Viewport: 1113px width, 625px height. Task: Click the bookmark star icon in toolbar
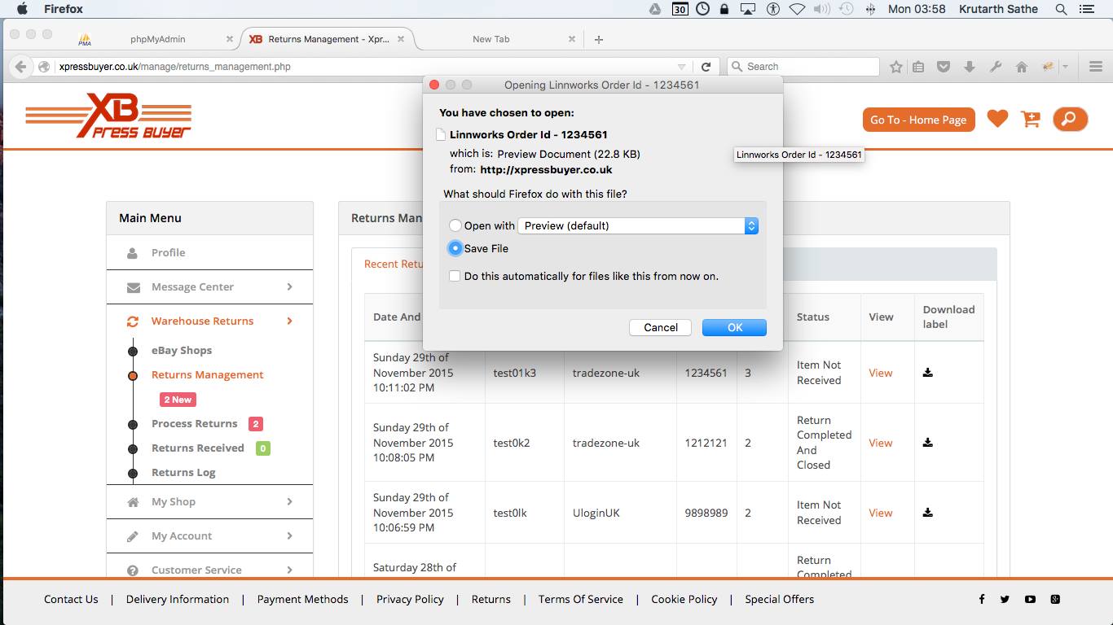click(896, 67)
